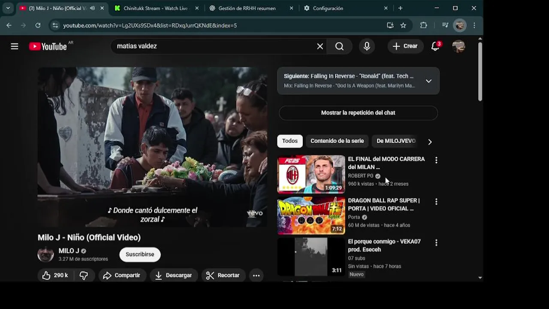Open the Porta channel link
The width and height of the screenshot is (549, 309).
[x=354, y=217]
